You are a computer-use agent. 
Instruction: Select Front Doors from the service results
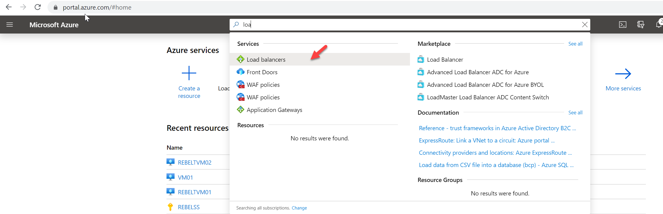click(x=262, y=72)
